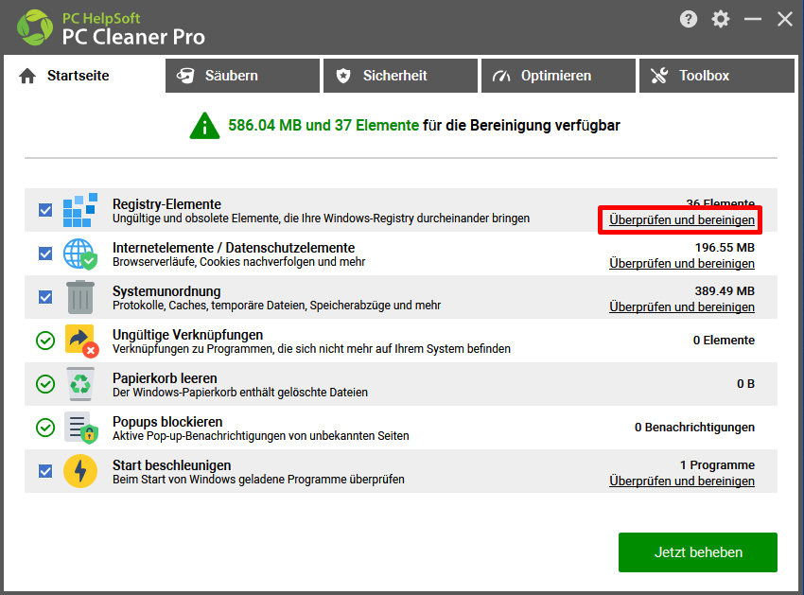The width and height of the screenshot is (804, 595).
Task: Click the Ungültige Verknüpfungen shortcut icon
Action: pyautogui.click(x=81, y=341)
